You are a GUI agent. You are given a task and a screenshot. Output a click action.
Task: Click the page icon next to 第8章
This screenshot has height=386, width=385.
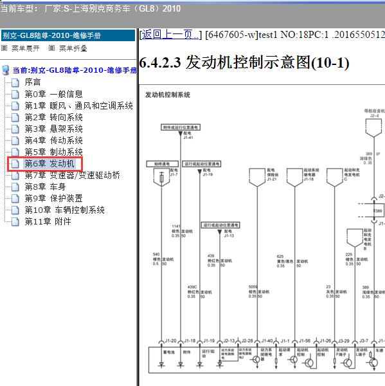15,187
